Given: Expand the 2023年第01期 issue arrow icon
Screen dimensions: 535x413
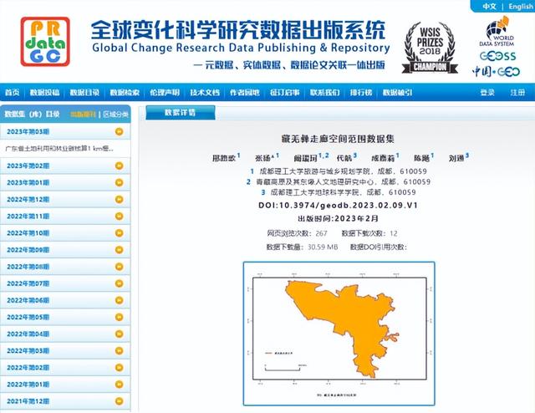Looking at the screenshot, I should (x=119, y=182).
